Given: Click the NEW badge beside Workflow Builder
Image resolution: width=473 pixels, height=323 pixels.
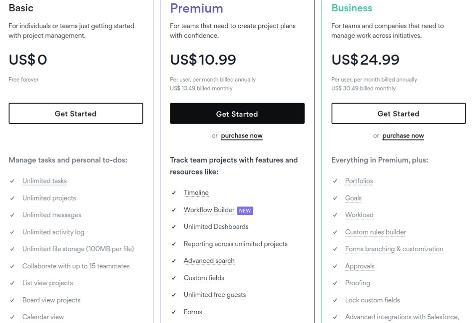Looking at the screenshot, I should click(245, 211).
